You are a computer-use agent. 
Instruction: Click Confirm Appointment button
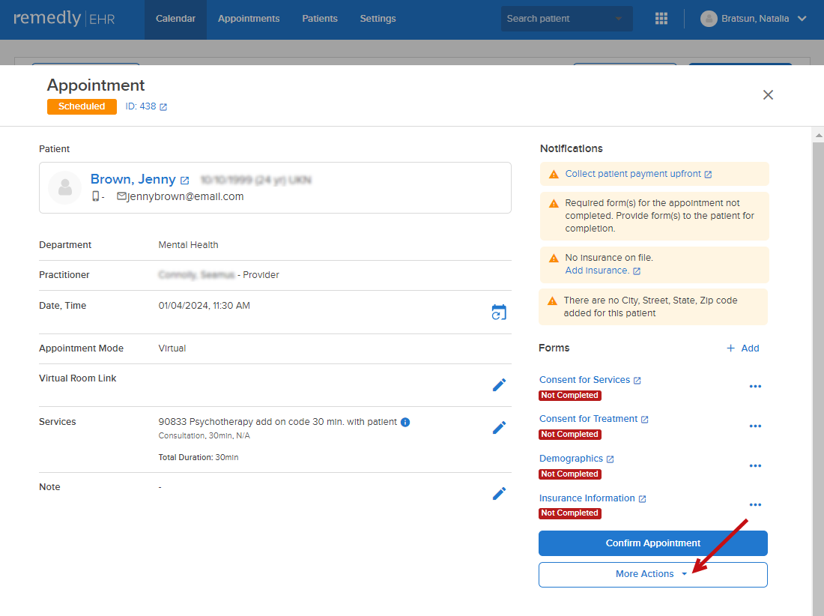[652, 543]
